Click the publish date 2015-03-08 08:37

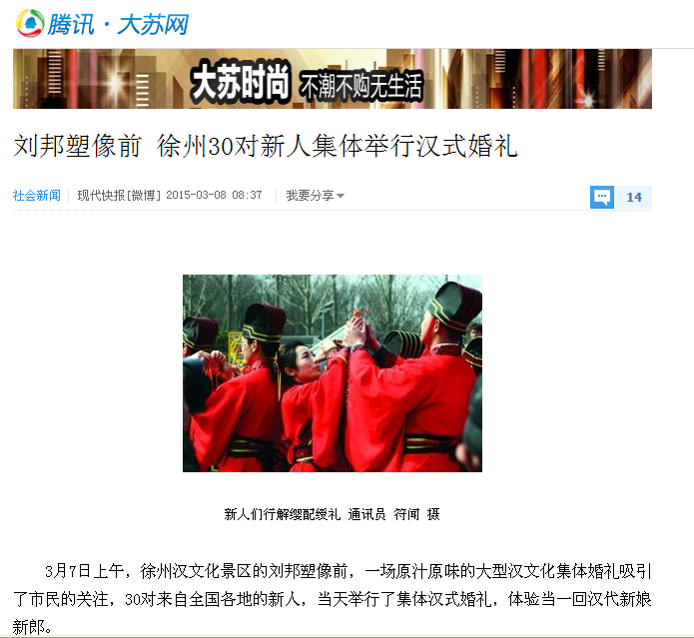coord(214,195)
